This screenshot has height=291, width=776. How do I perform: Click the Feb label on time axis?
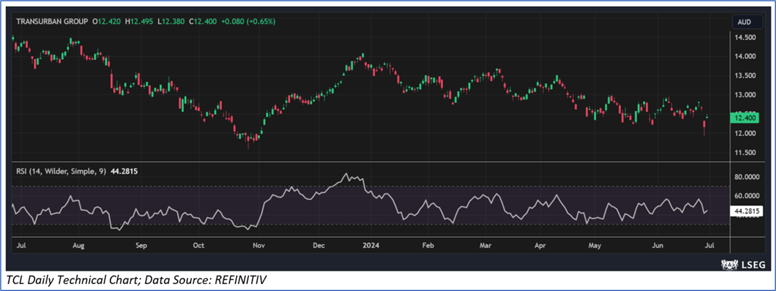tap(428, 246)
